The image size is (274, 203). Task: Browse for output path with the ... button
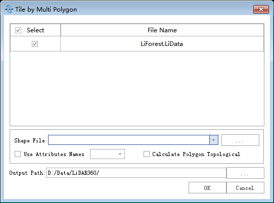[245, 173]
